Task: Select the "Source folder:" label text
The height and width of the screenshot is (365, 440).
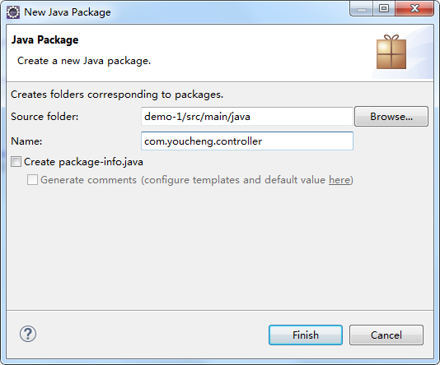Action: [44, 117]
